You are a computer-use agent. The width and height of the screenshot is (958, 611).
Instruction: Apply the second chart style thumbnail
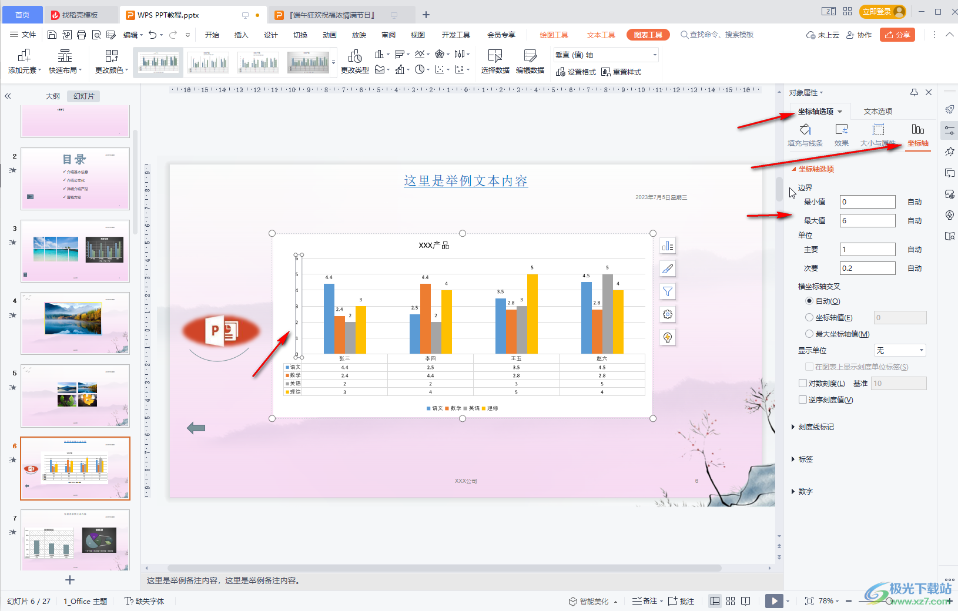208,62
